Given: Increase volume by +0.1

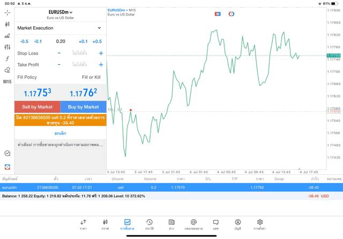Looking at the screenshot, I should click(x=83, y=41).
